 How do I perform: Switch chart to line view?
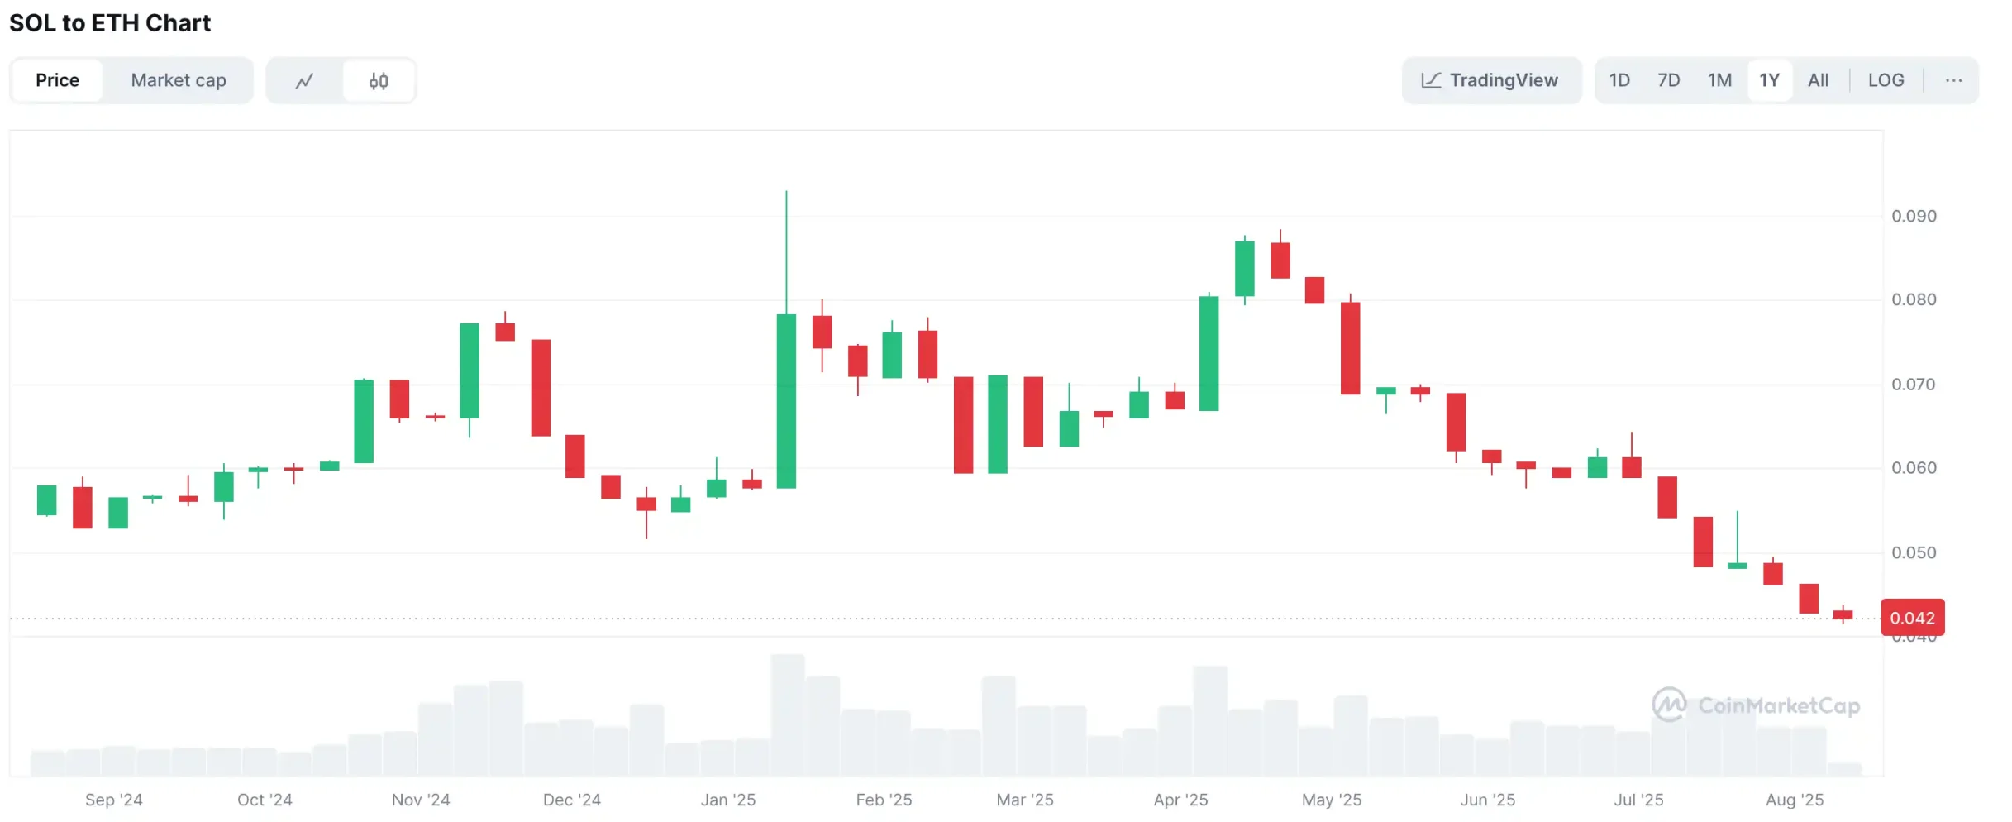pos(305,80)
